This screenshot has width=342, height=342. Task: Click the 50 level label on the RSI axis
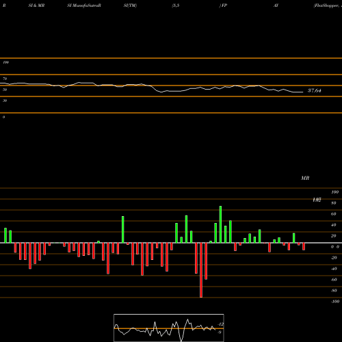(5, 90)
